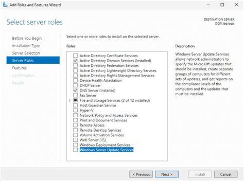Select Host Guardian Service label
This screenshot has height=181, width=244.
[98, 105]
